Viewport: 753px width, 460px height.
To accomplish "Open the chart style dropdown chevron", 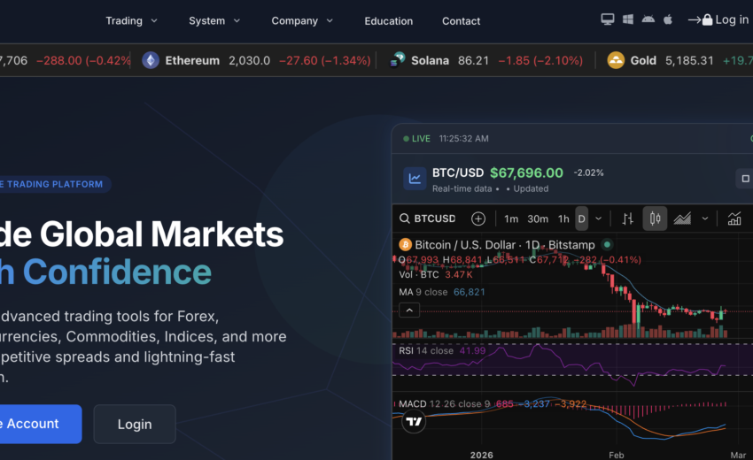I will pos(704,218).
